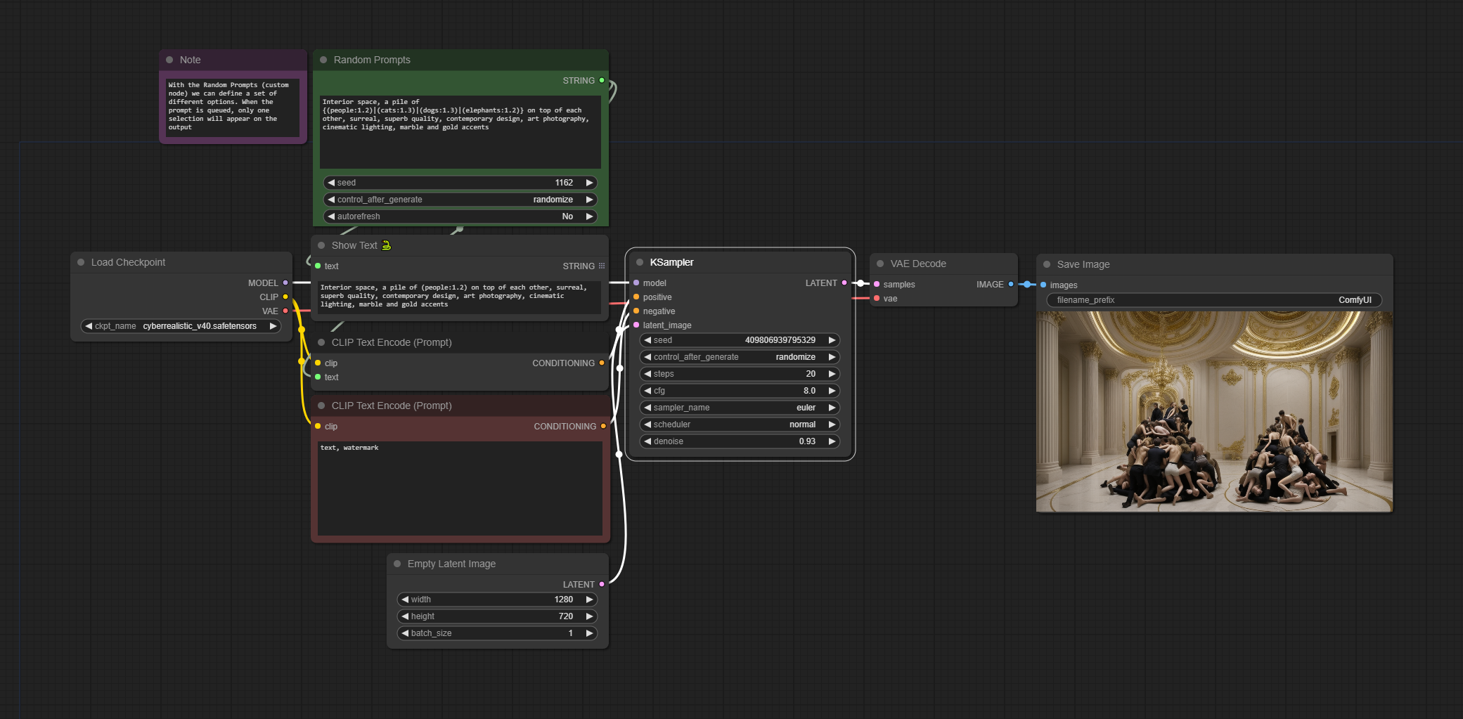Click the KSampler model input port
Screen dimensions: 1463x719
[636, 283]
